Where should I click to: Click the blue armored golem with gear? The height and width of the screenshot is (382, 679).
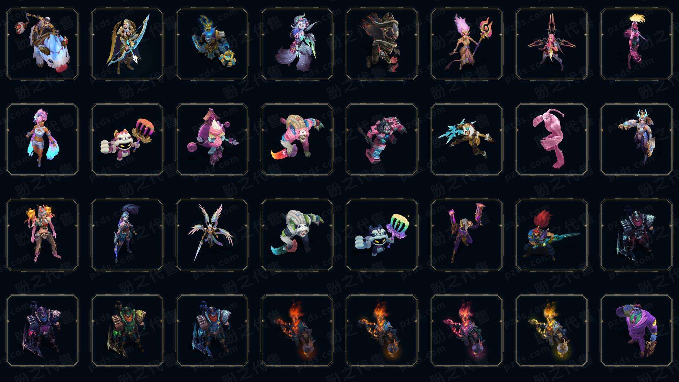pyautogui.click(x=212, y=44)
